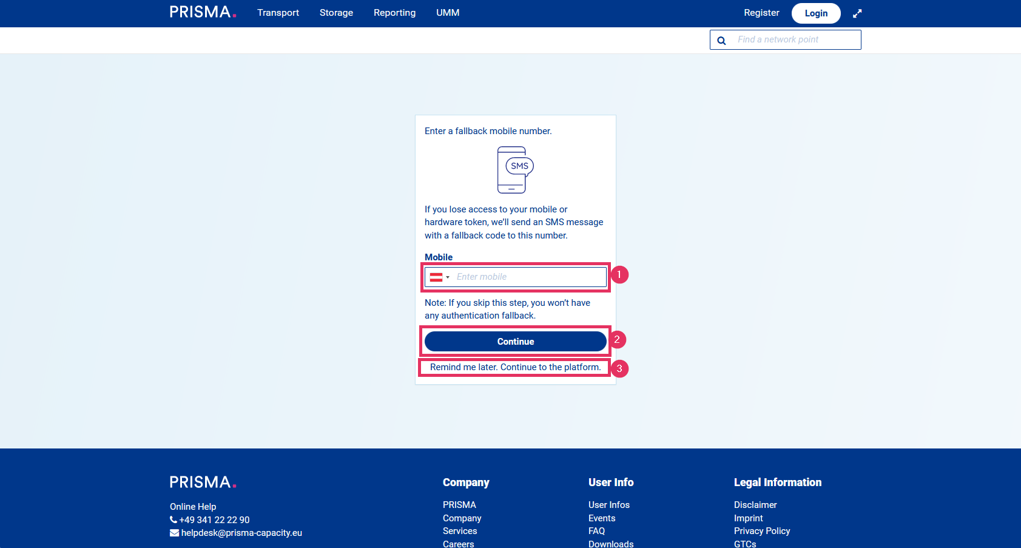Go to the UMM section
Viewport: 1021px width, 548px height.
pos(448,13)
